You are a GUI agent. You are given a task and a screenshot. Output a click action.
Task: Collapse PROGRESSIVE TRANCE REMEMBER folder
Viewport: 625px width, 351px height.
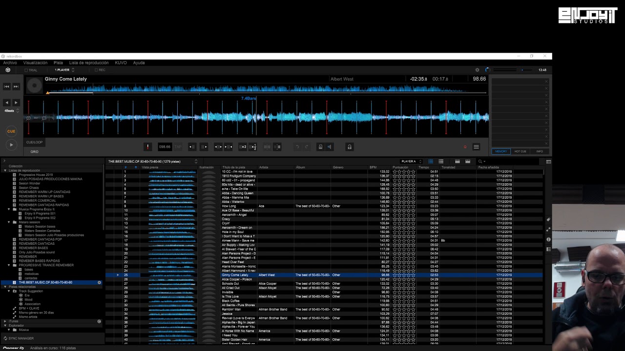coord(9,265)
